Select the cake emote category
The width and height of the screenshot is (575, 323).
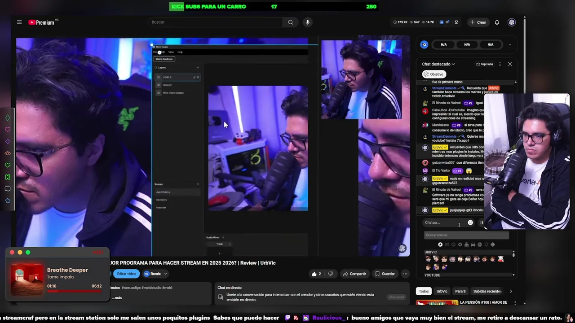coord(466,244)
